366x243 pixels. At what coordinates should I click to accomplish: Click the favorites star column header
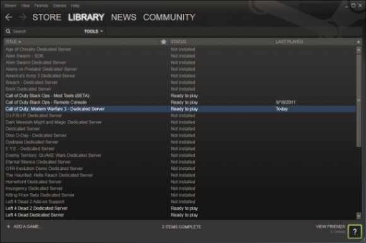[x=163, y=42]
